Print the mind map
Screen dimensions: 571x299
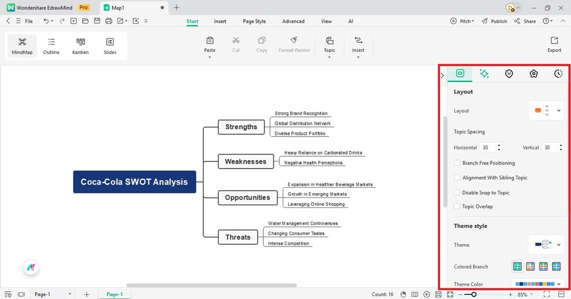pos(108,21)
